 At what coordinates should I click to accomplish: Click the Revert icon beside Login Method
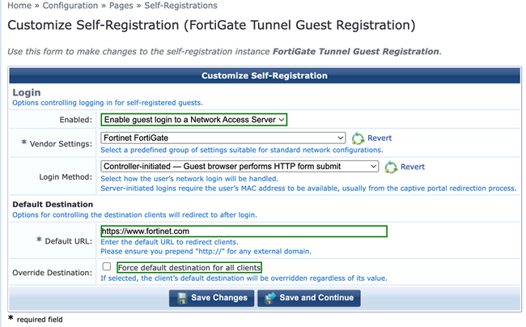click(x=391, y=168)
